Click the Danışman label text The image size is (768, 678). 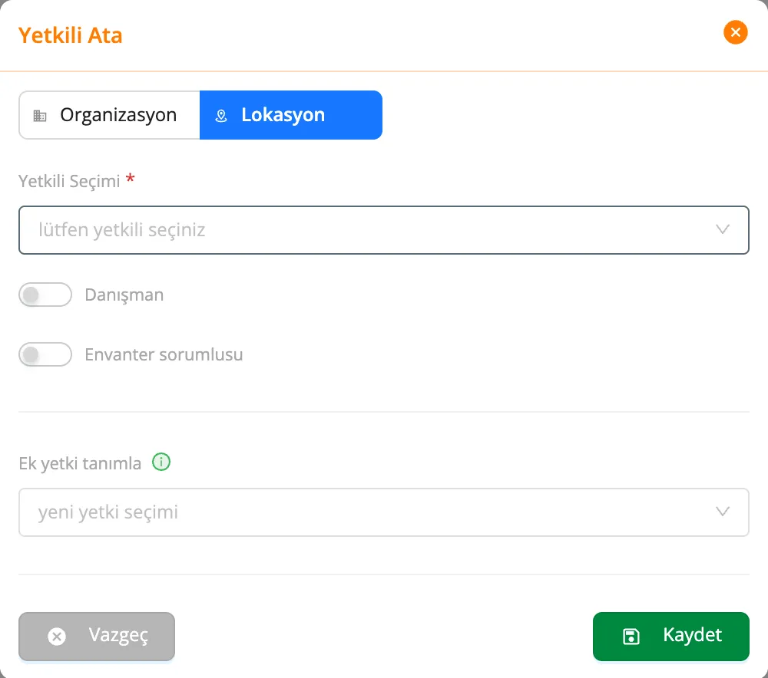tap(124, 295)
